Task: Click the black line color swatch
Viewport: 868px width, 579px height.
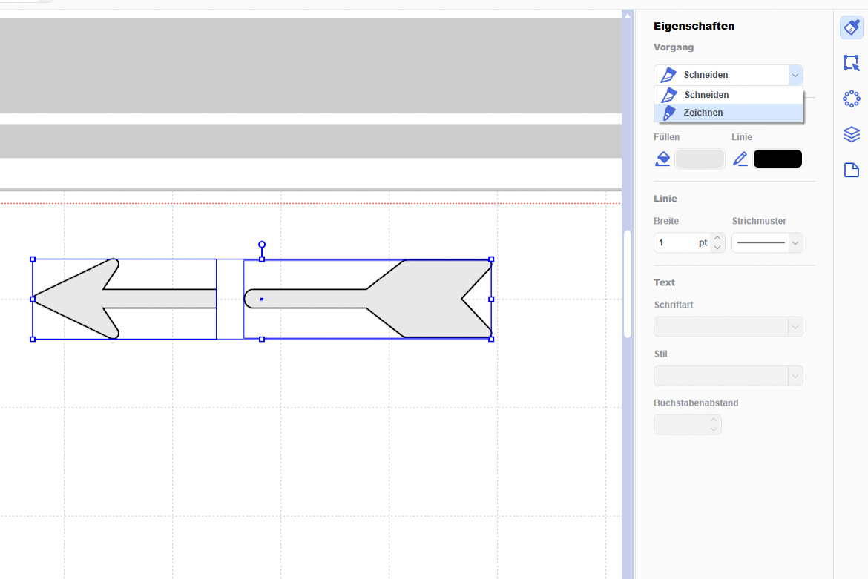Action: click(x=777, y=159)
